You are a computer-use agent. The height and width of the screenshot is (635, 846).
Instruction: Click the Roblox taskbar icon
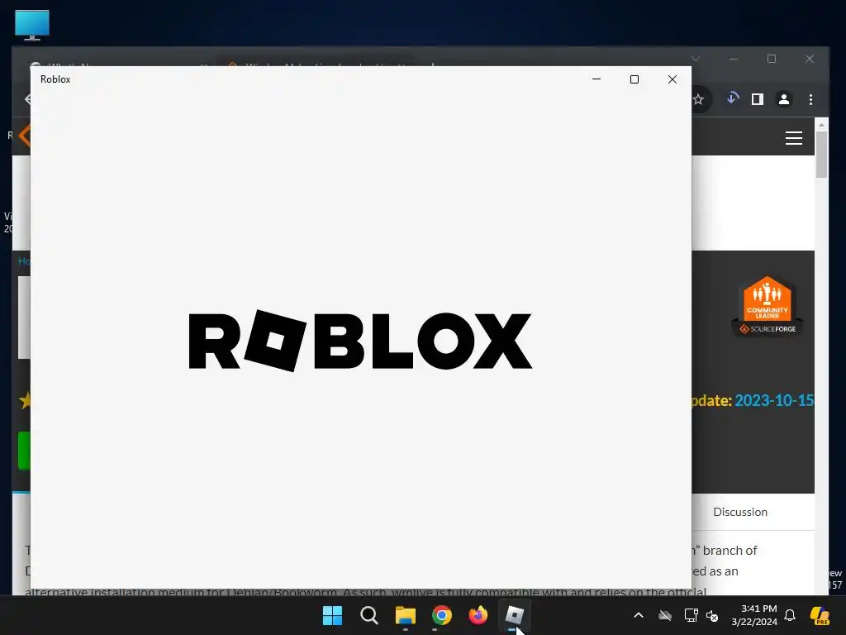(514, 615)
